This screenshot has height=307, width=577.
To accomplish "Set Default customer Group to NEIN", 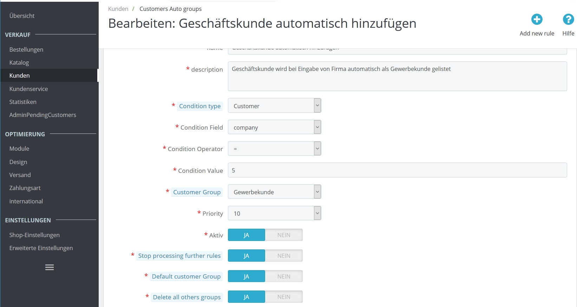I will (x=283, y=276).
